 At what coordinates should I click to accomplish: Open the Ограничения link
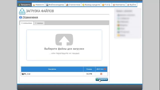click(x=30, y=17)
